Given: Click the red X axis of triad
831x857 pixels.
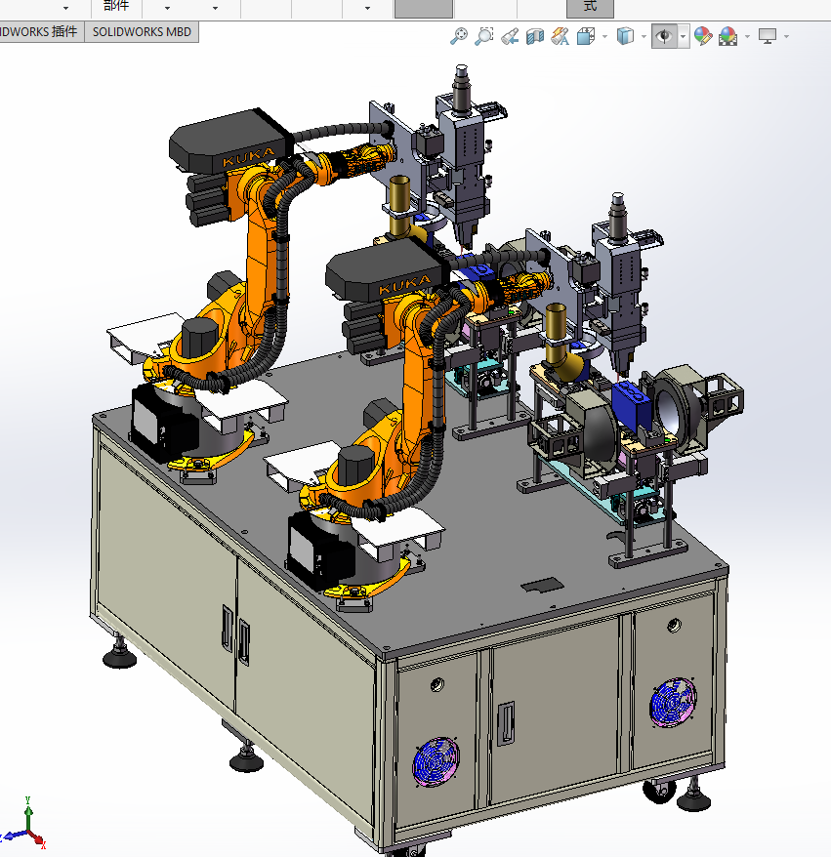Looking at the screenshot, I should [x=37, y=839].
